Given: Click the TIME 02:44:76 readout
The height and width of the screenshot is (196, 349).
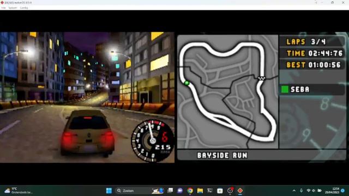Looking at the screenshot, I should pyautogui.click(x=315, y=53).
